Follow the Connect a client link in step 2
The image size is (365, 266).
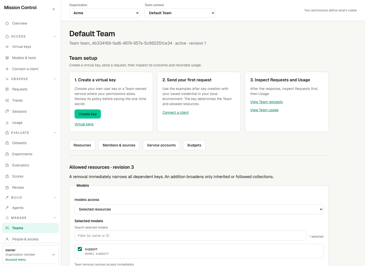pos(175,112)
